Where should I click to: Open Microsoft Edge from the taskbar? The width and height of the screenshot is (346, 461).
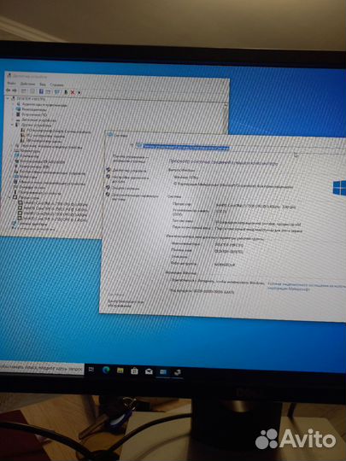106,371
